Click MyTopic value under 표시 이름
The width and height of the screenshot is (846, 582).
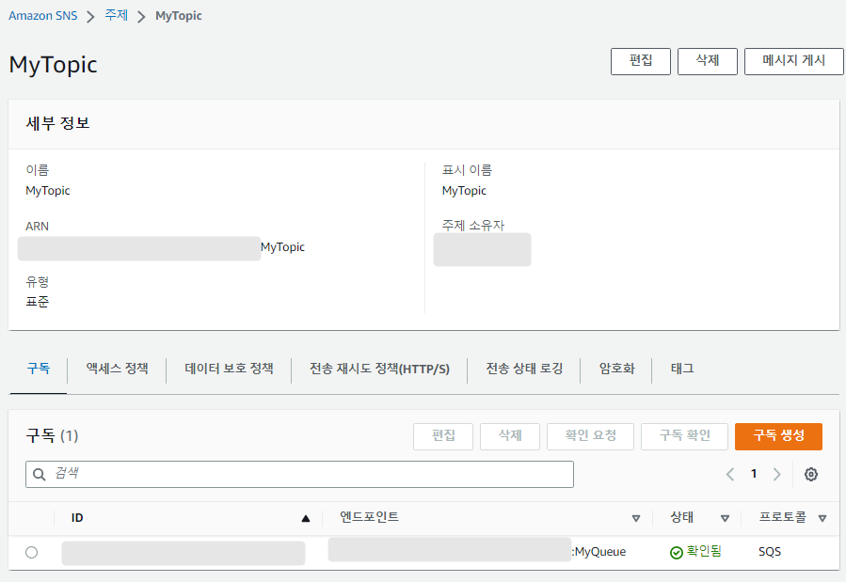(464, 191)
